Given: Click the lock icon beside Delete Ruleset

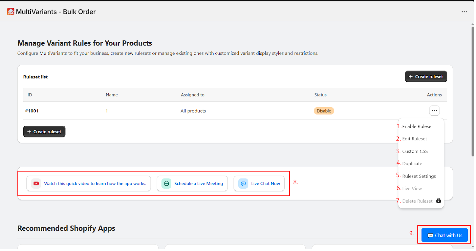Looking at the screenshot, I should coord(439,201).
